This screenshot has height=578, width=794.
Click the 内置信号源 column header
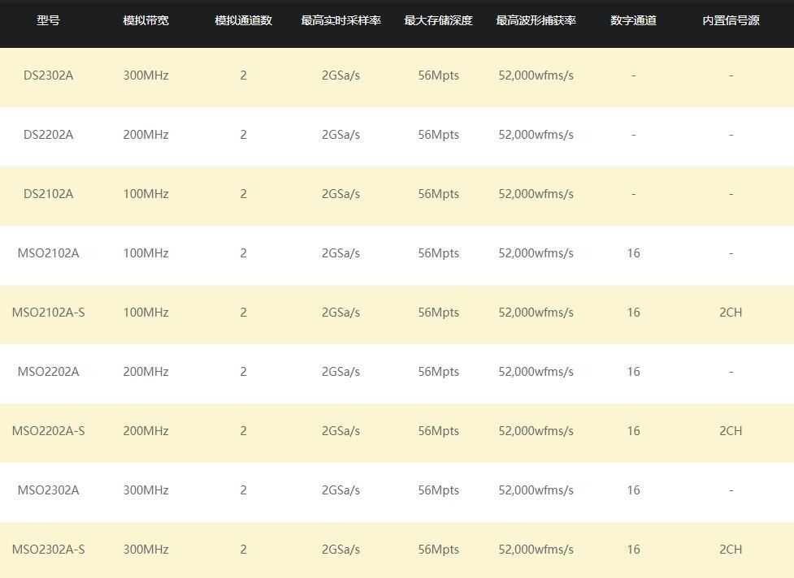pos(731,20)
